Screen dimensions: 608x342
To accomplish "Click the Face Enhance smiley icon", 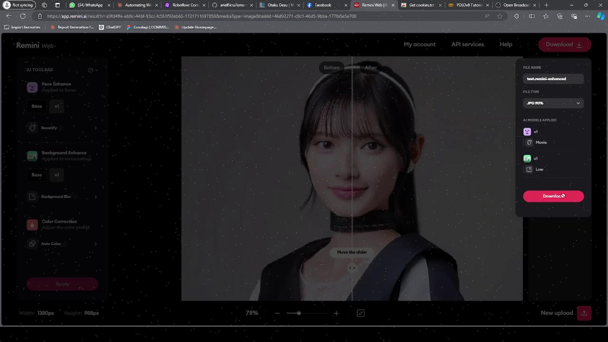I will pos(32,87).
